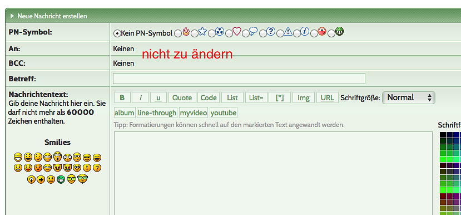
Task: Click the List button
Action: (232, 97)
